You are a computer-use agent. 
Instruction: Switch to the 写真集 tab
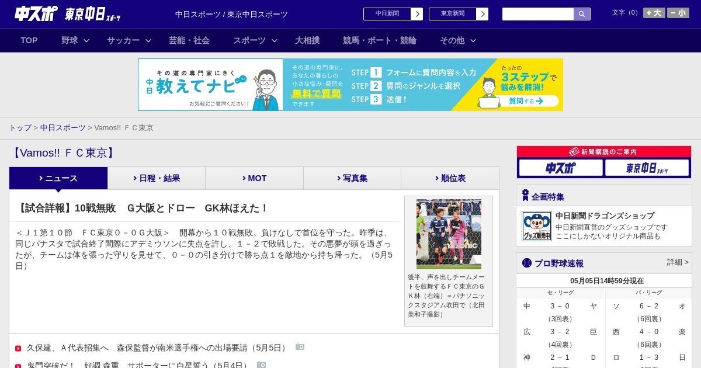(x=352, y=178)
